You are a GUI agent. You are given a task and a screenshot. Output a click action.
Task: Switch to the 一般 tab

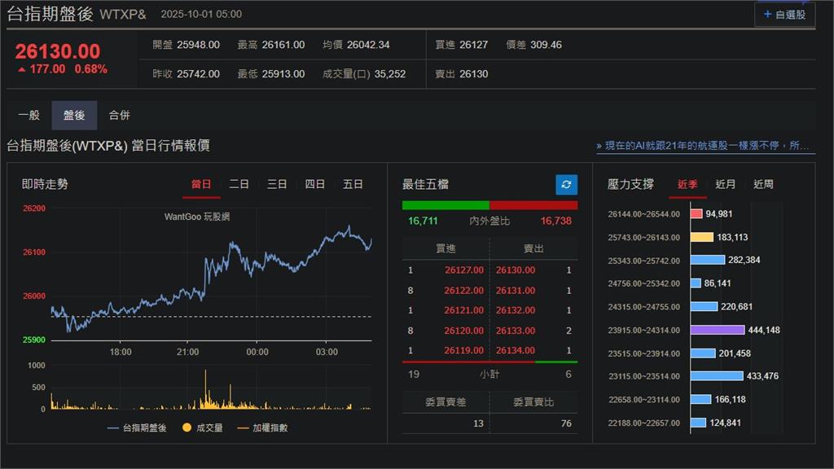coord(29,116)
